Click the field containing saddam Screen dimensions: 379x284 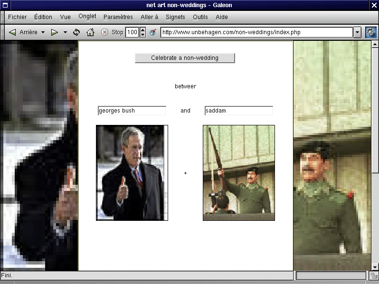coord(239,111)
